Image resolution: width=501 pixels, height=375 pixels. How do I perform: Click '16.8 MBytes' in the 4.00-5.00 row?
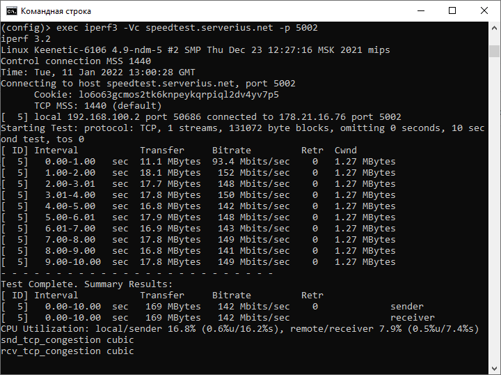pyautogui.click(x=170, y=206)
